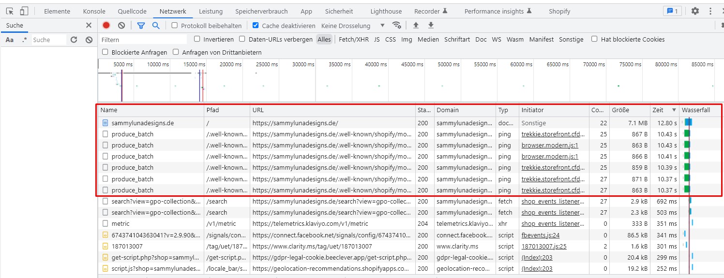The height and width of the screenshot is (278, 724).
Task: Toggle regular expression search option
Action: [x=25, y=40]
